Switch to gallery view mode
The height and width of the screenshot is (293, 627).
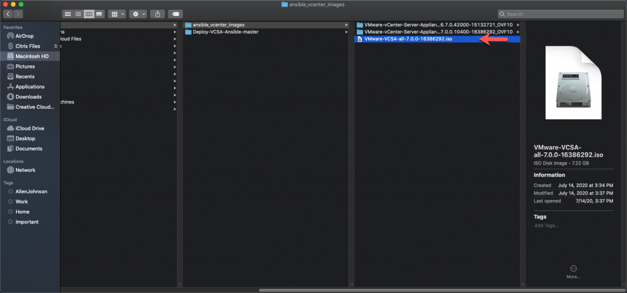[x=99, y=14]
